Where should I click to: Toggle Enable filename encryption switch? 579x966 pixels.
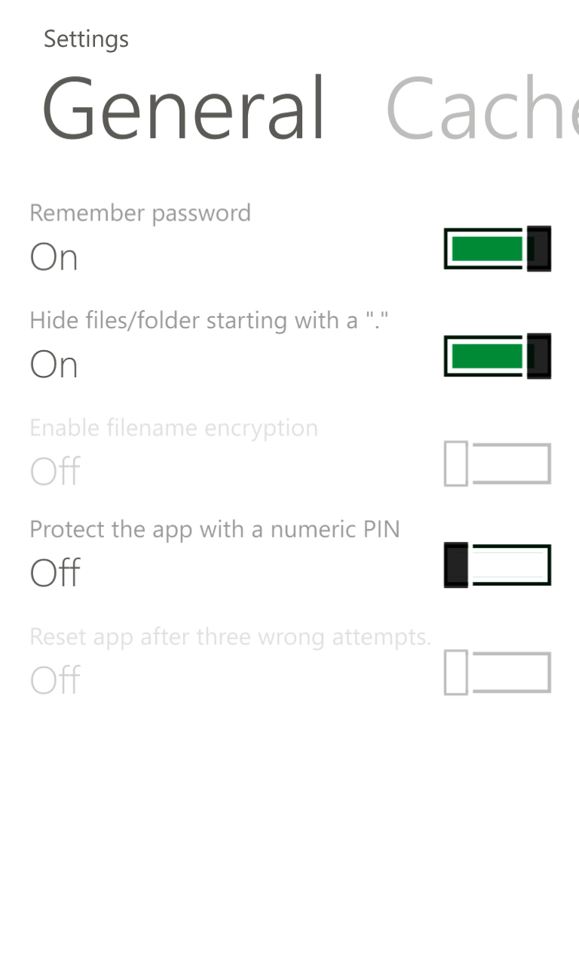[498, 463]
